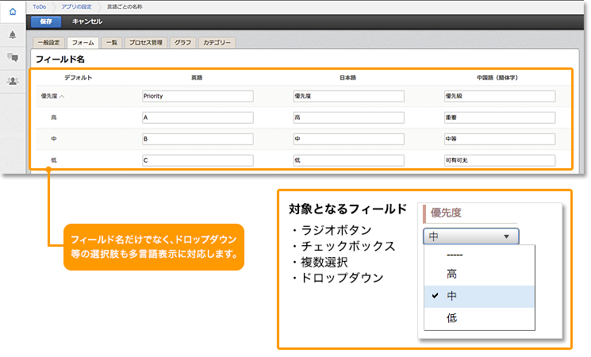Click the English field containing Priority

click(197, 96)
